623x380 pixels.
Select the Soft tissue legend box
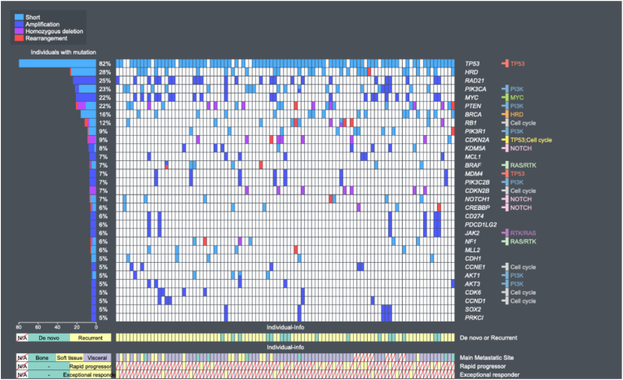click(69, 358)
